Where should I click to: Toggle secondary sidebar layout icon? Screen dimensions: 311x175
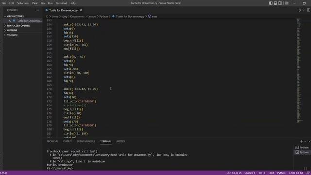[x=280, y=3]
